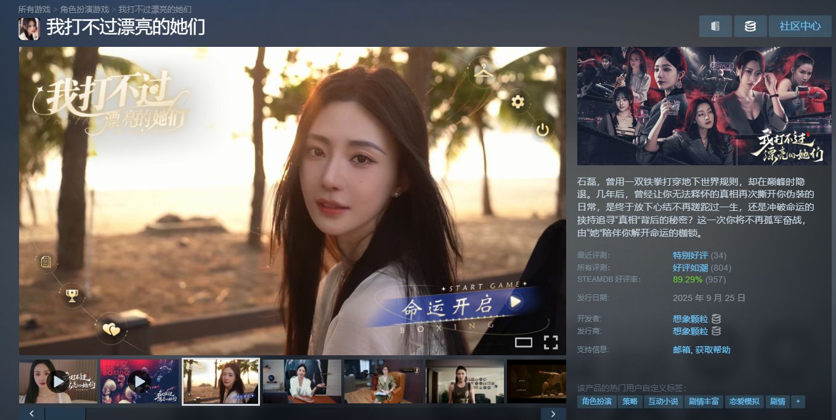Click the 邮箱 support email link
This screenshot has width=836, height=420.
coord(681,350)
